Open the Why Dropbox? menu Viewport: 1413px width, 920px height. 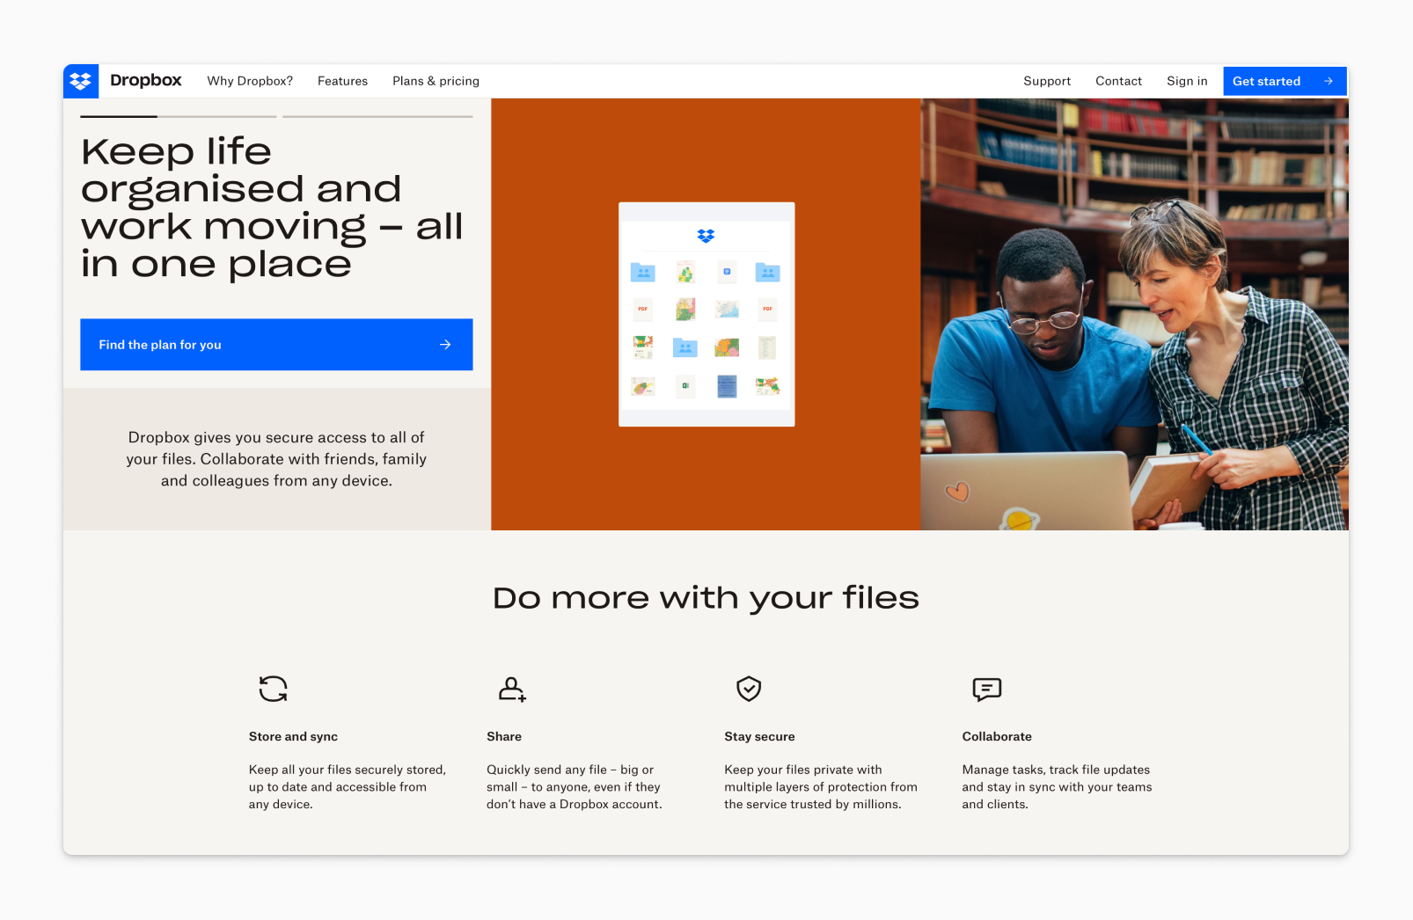pos(250,81)
